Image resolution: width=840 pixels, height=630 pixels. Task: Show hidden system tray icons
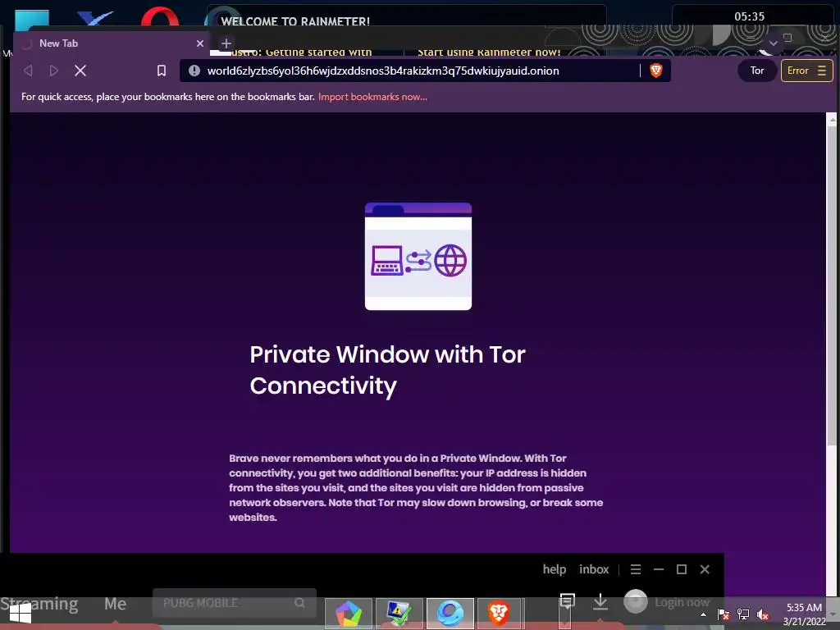(703, 614)
